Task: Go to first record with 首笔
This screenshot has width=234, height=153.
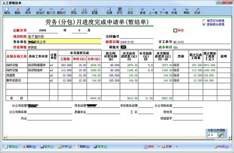Action: (x=142, y=11)
